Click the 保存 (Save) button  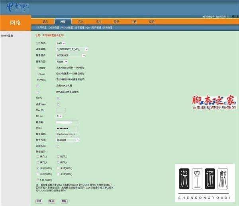click(39, 201)
